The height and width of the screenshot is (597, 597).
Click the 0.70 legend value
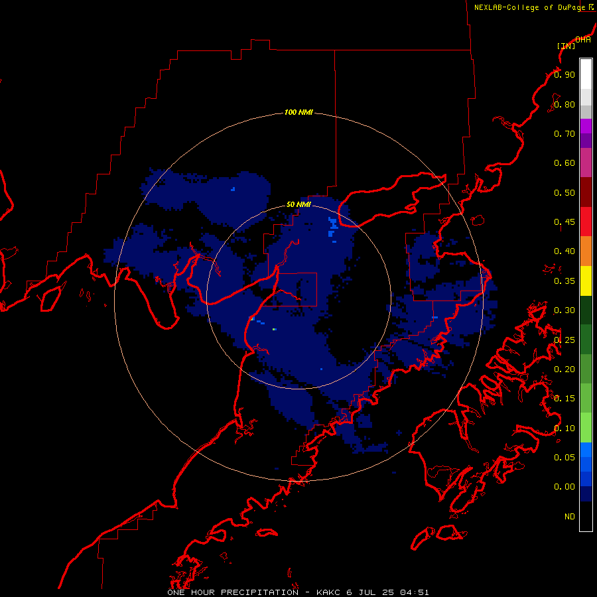click(x=564, y=133)
